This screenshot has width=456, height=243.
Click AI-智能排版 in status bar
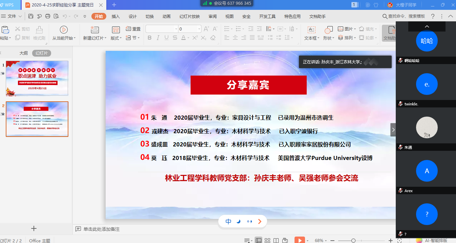coord(435,241)
